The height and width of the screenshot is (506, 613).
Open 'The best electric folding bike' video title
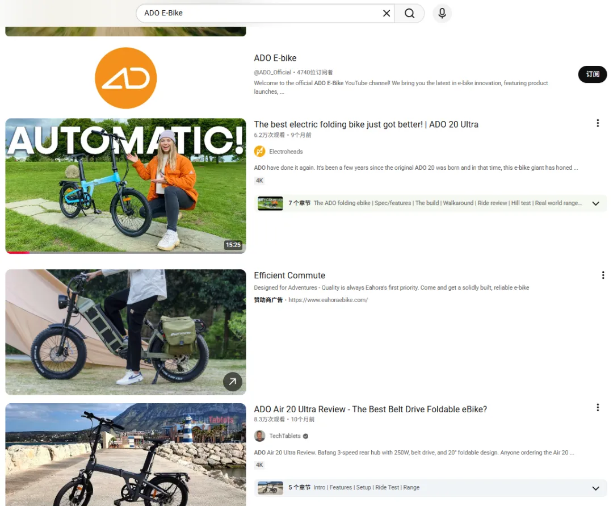pyautogui.click(x=366, y=124)
